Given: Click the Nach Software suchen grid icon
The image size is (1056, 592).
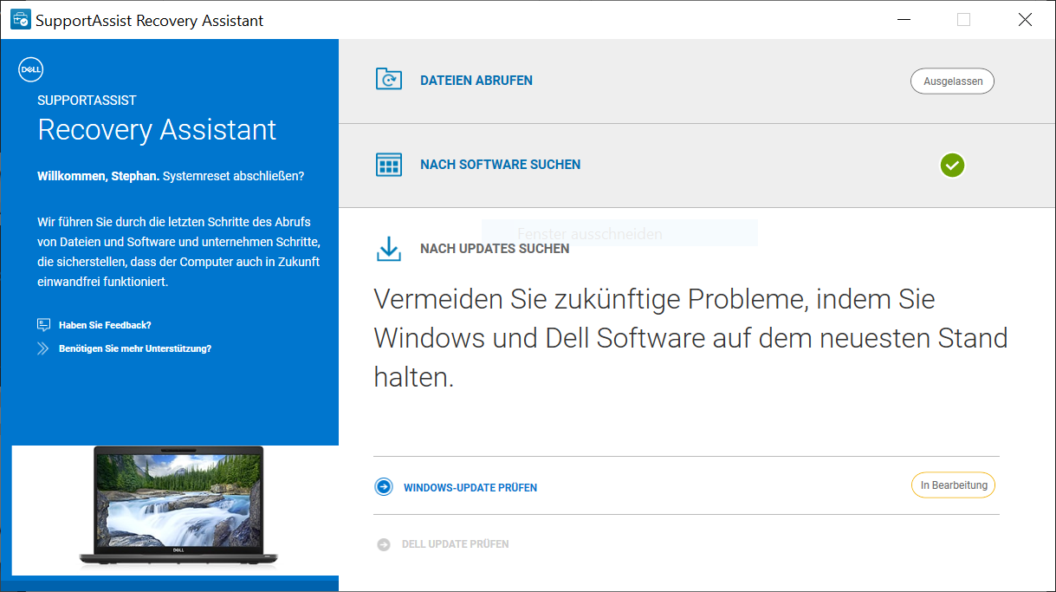Looking at the screenshot, I should coord(389,165).
